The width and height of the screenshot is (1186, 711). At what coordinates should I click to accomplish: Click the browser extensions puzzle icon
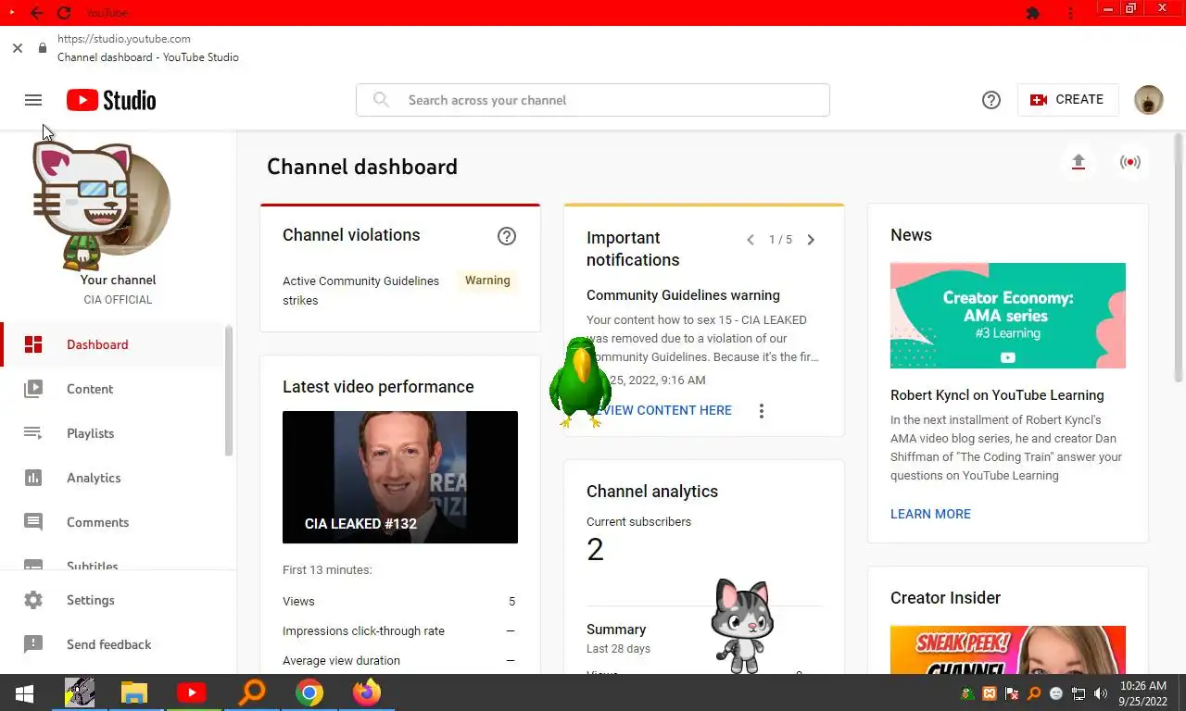tap(1034, 13)
